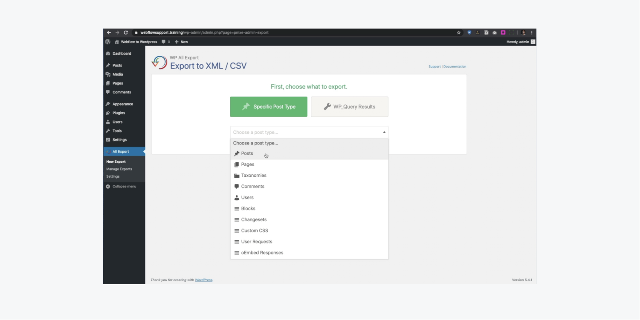Select oEmbed Responses from the dropdown

[x=309, y=253]
